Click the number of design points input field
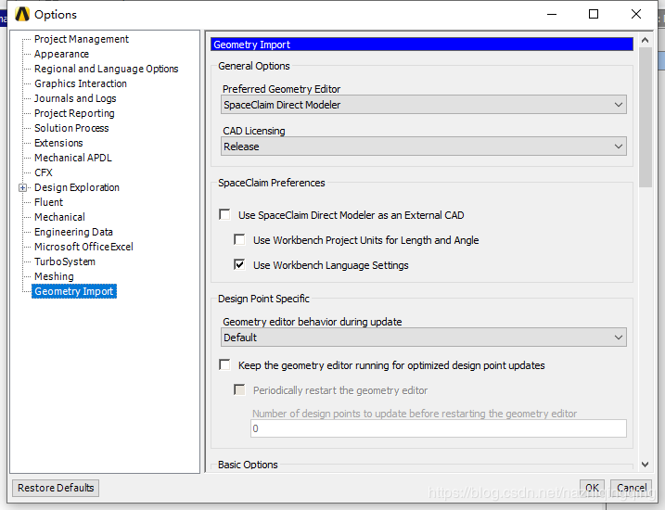The height and width of the screenshot is (510, 665). [x=438, y=428]
